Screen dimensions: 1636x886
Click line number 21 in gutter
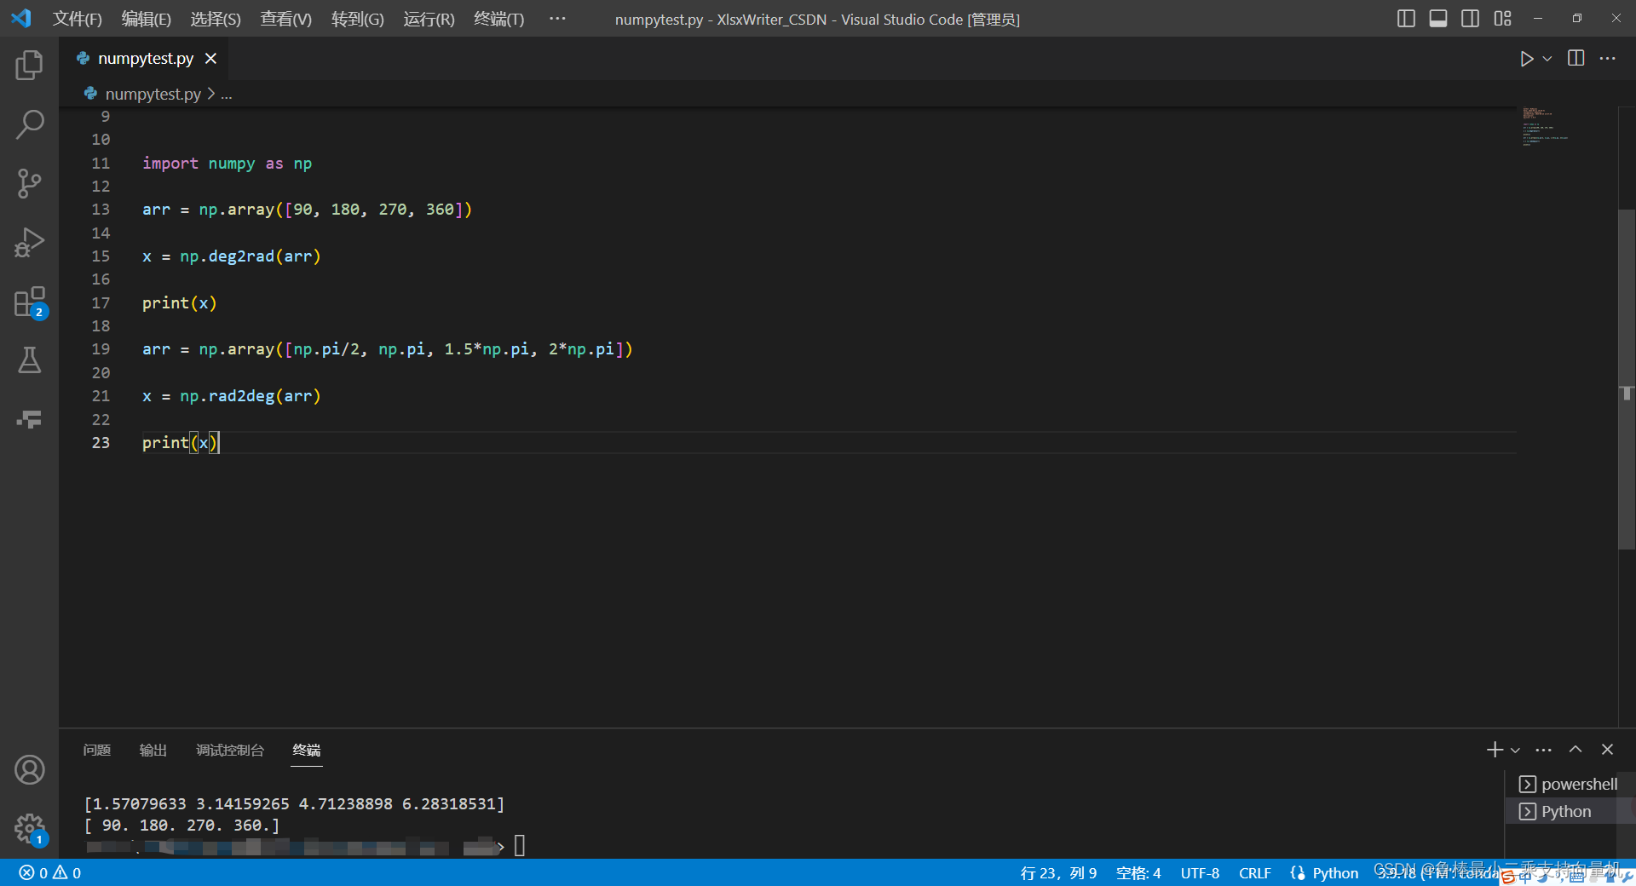101,396
